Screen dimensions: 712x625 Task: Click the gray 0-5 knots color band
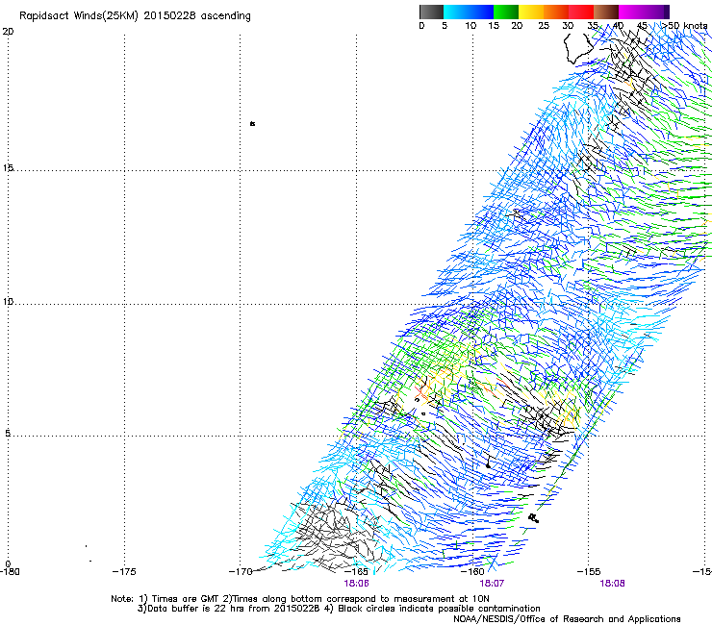point(431,12)
